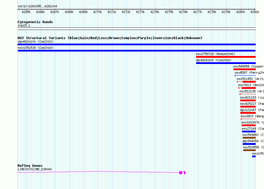Click the 4268k ruler tick label
The height and width of the screenshot is (189, 264).
point(69,12)
